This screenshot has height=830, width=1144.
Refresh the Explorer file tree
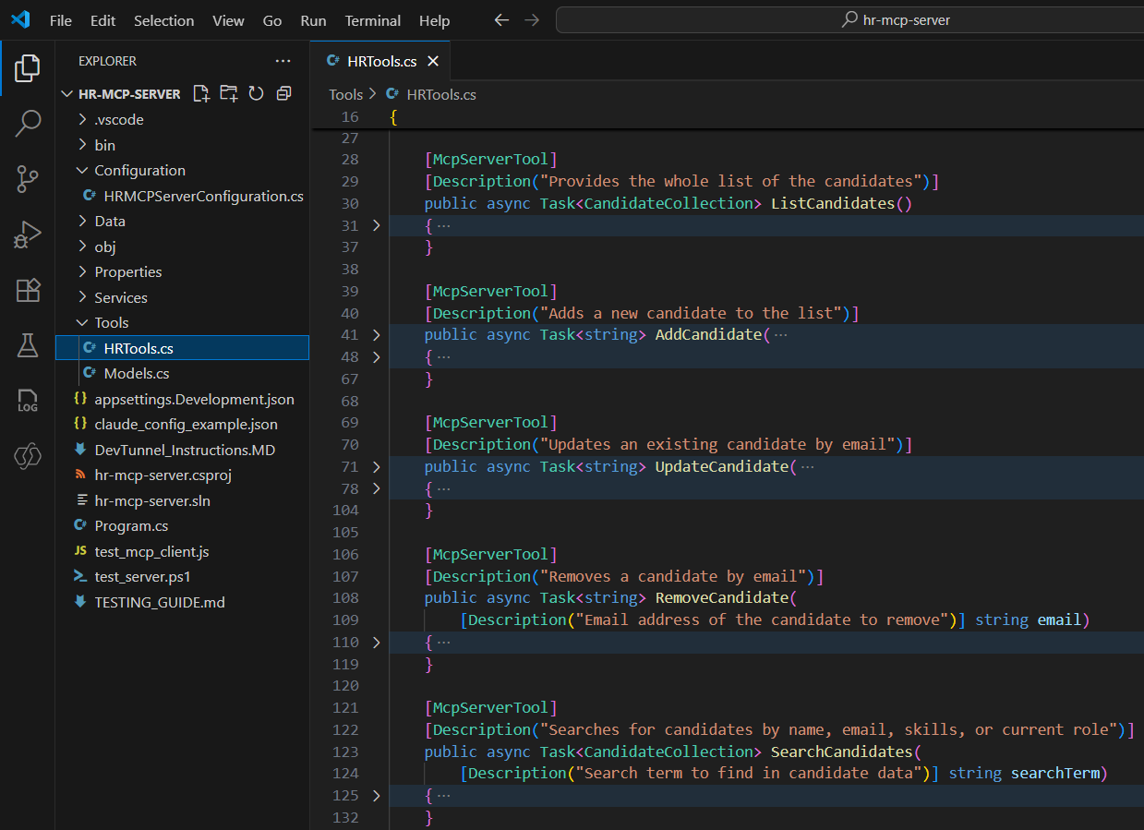tap(256, 93)
